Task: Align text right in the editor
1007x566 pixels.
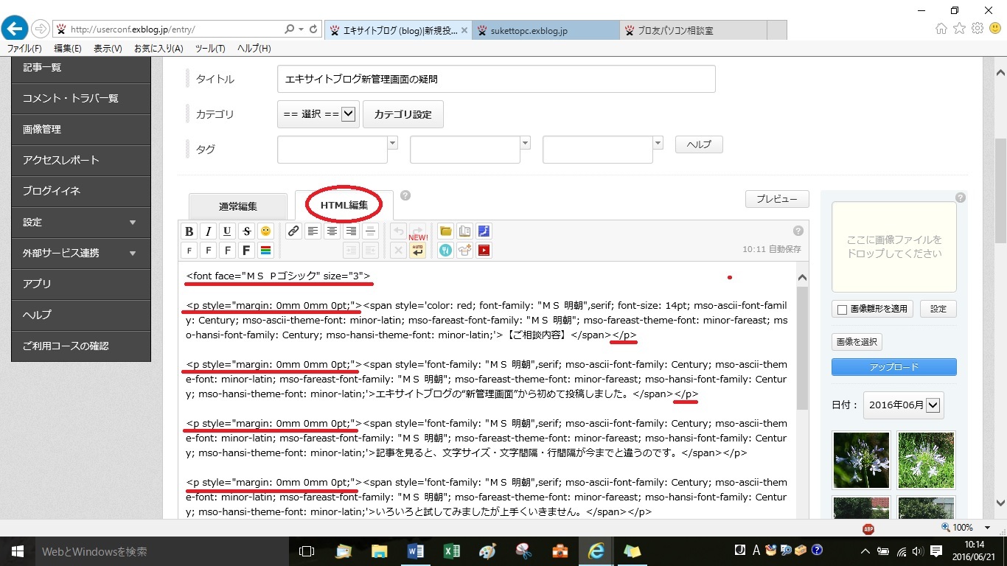Action: (352, 231)
